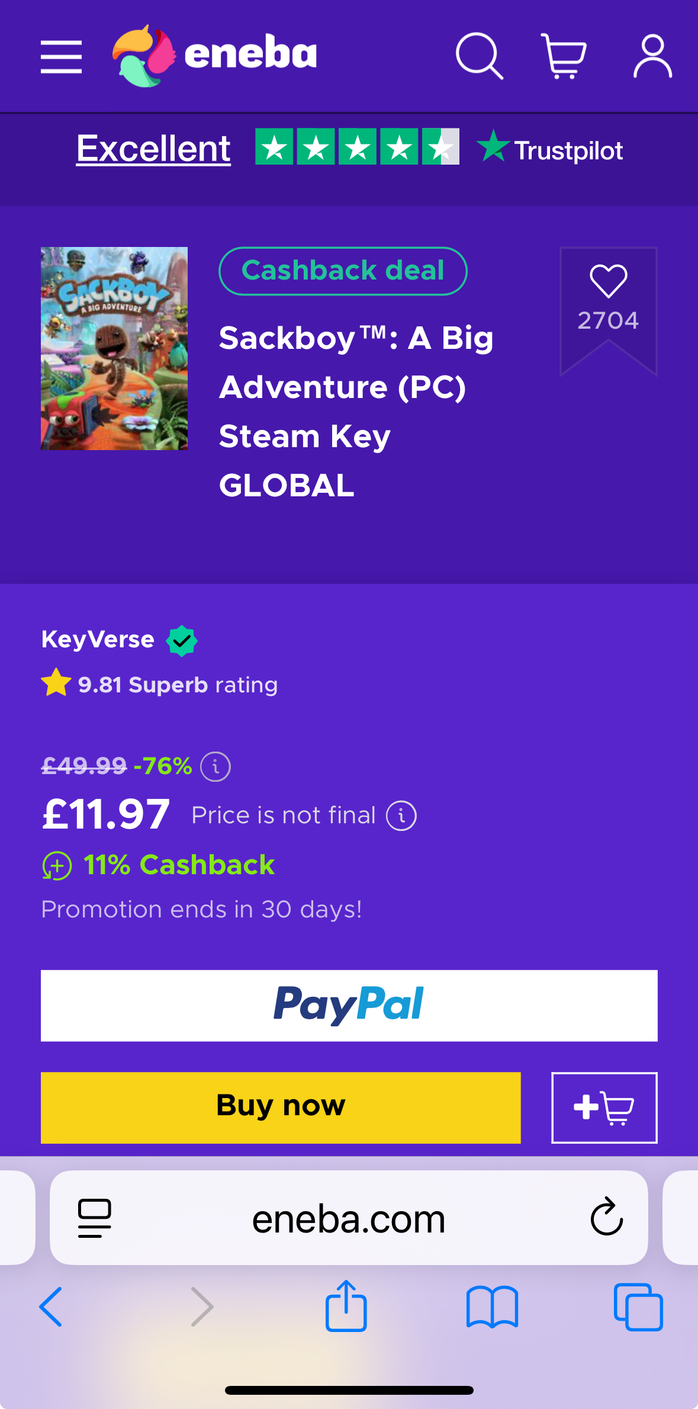Add the game to cart with plus-cart button
The height and width of the screenshot is (1409, 698).
604,1108
